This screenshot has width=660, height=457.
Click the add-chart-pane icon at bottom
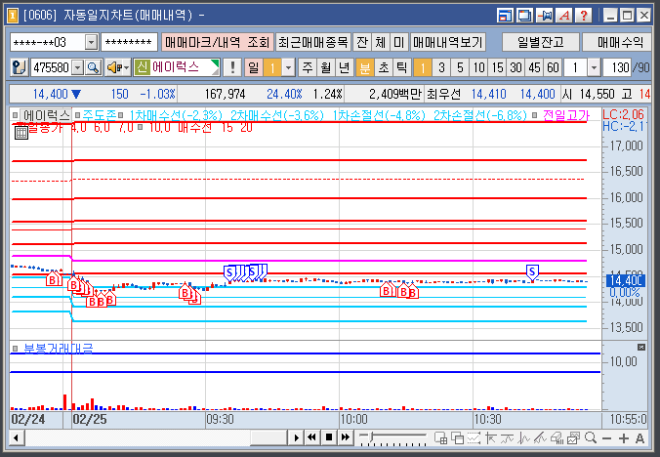[440, 438]
